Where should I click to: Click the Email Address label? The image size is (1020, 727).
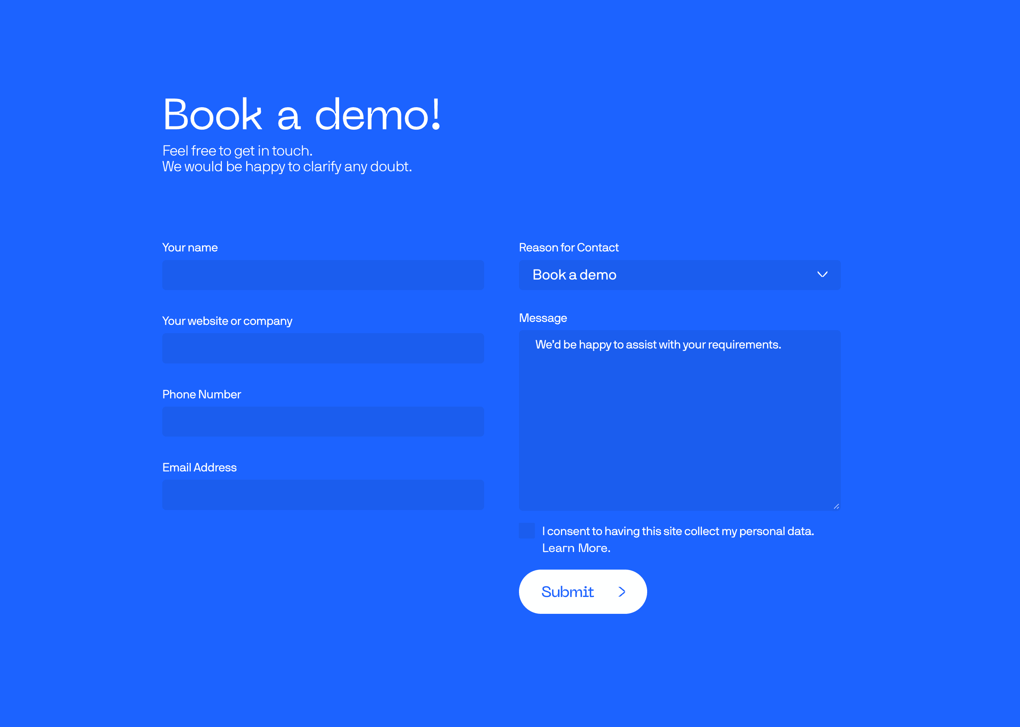click(199, 467)
